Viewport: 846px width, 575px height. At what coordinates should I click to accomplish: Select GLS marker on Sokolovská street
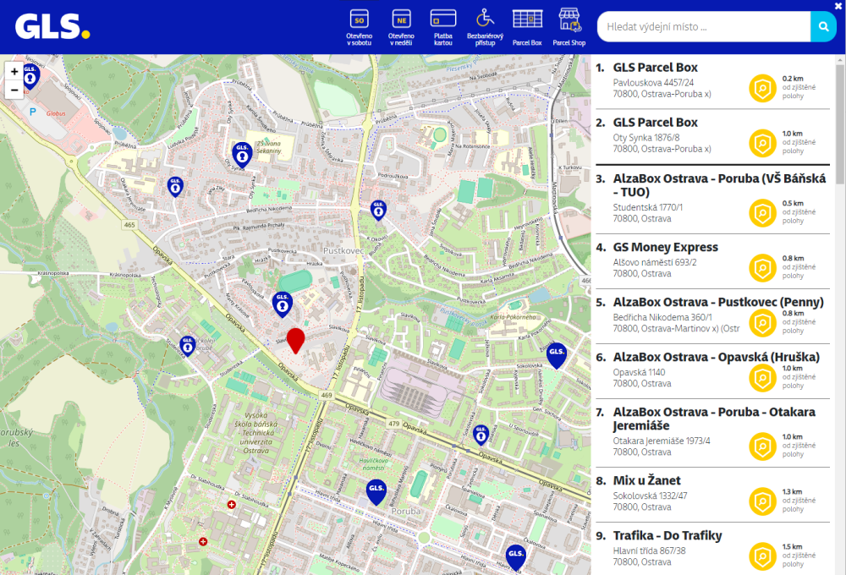click(557, 355)
